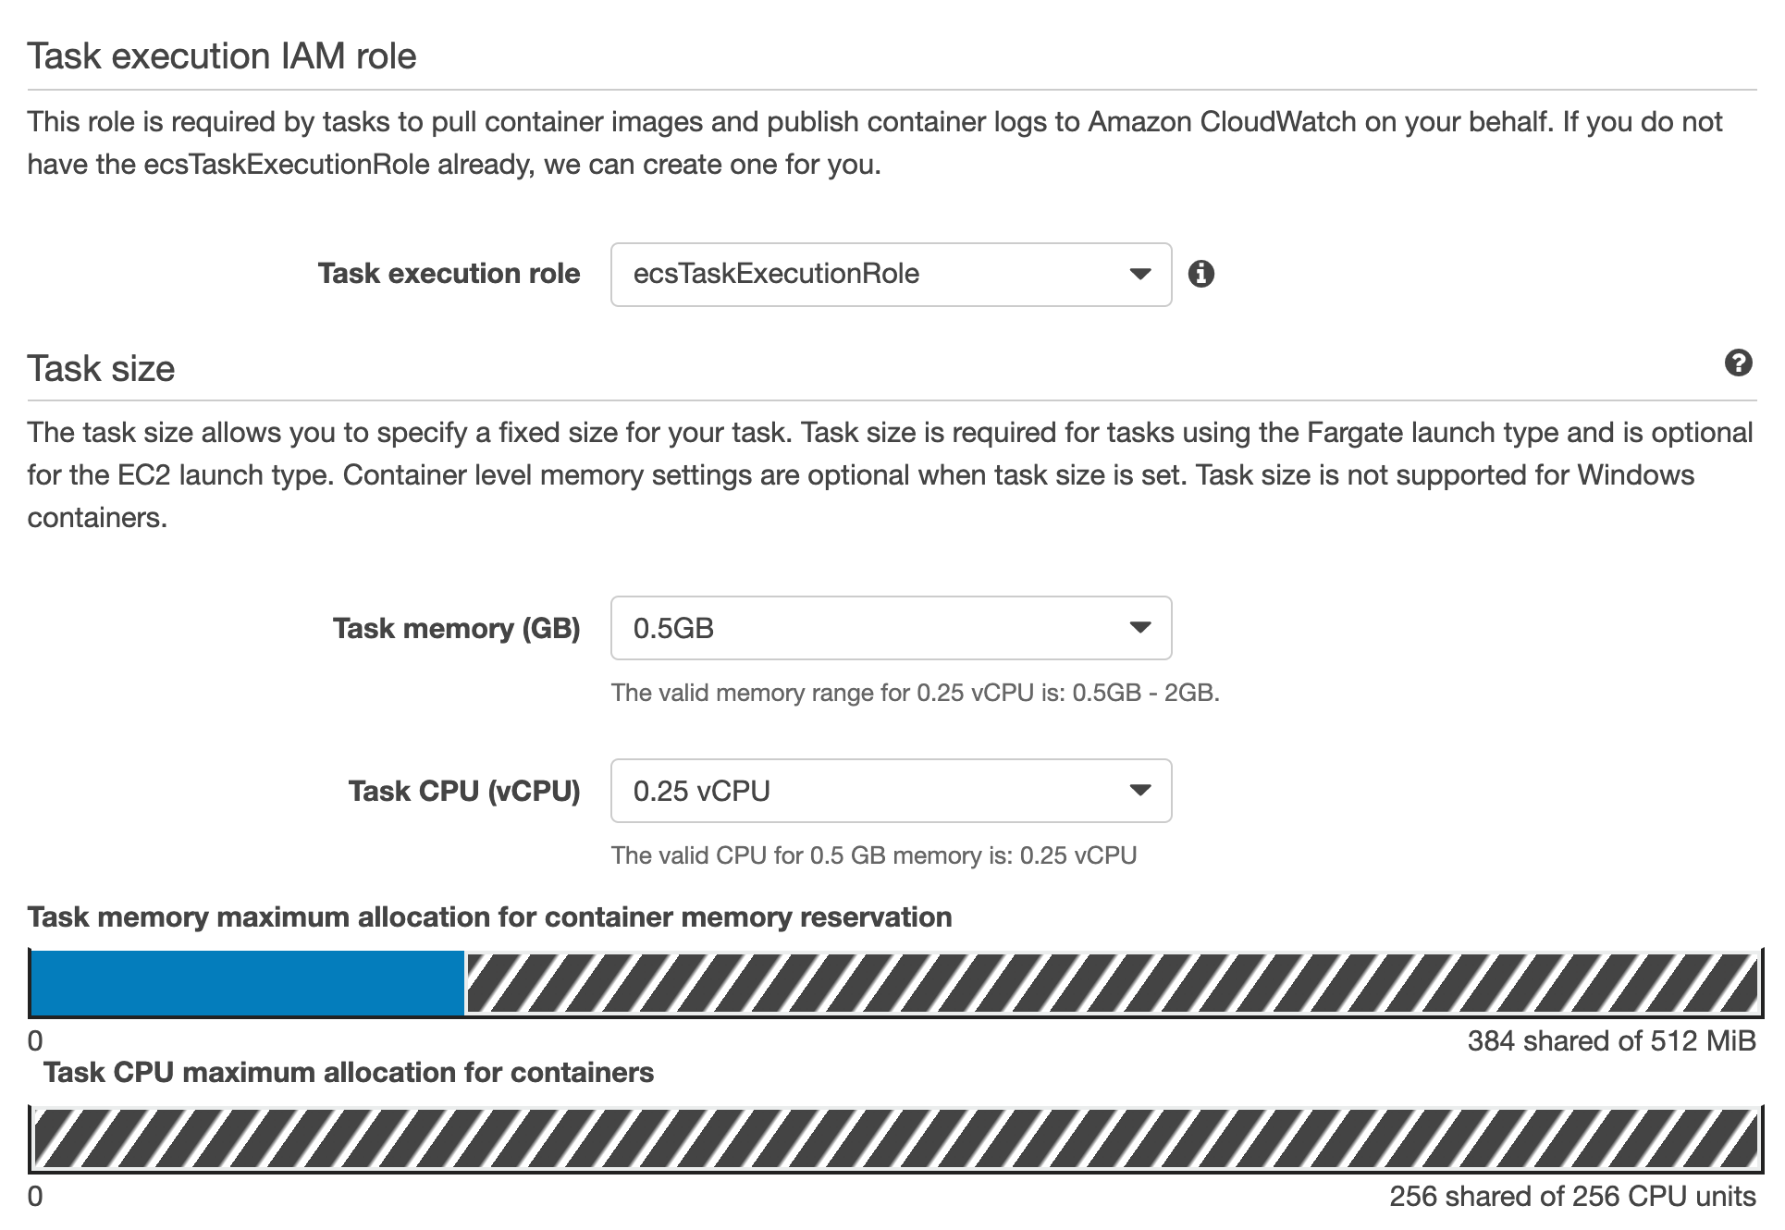Click the valid CPU for 0.5 GB hint
Image resolution: width=1785 pixels, height=1230 pixels.
point(873,855)
